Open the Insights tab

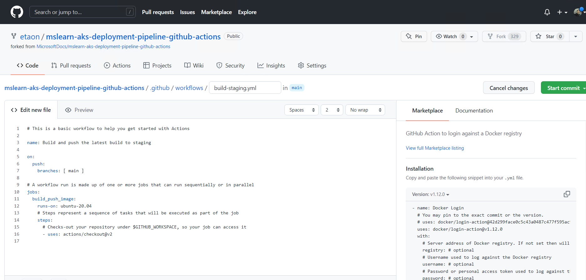[x=271, y=65]
